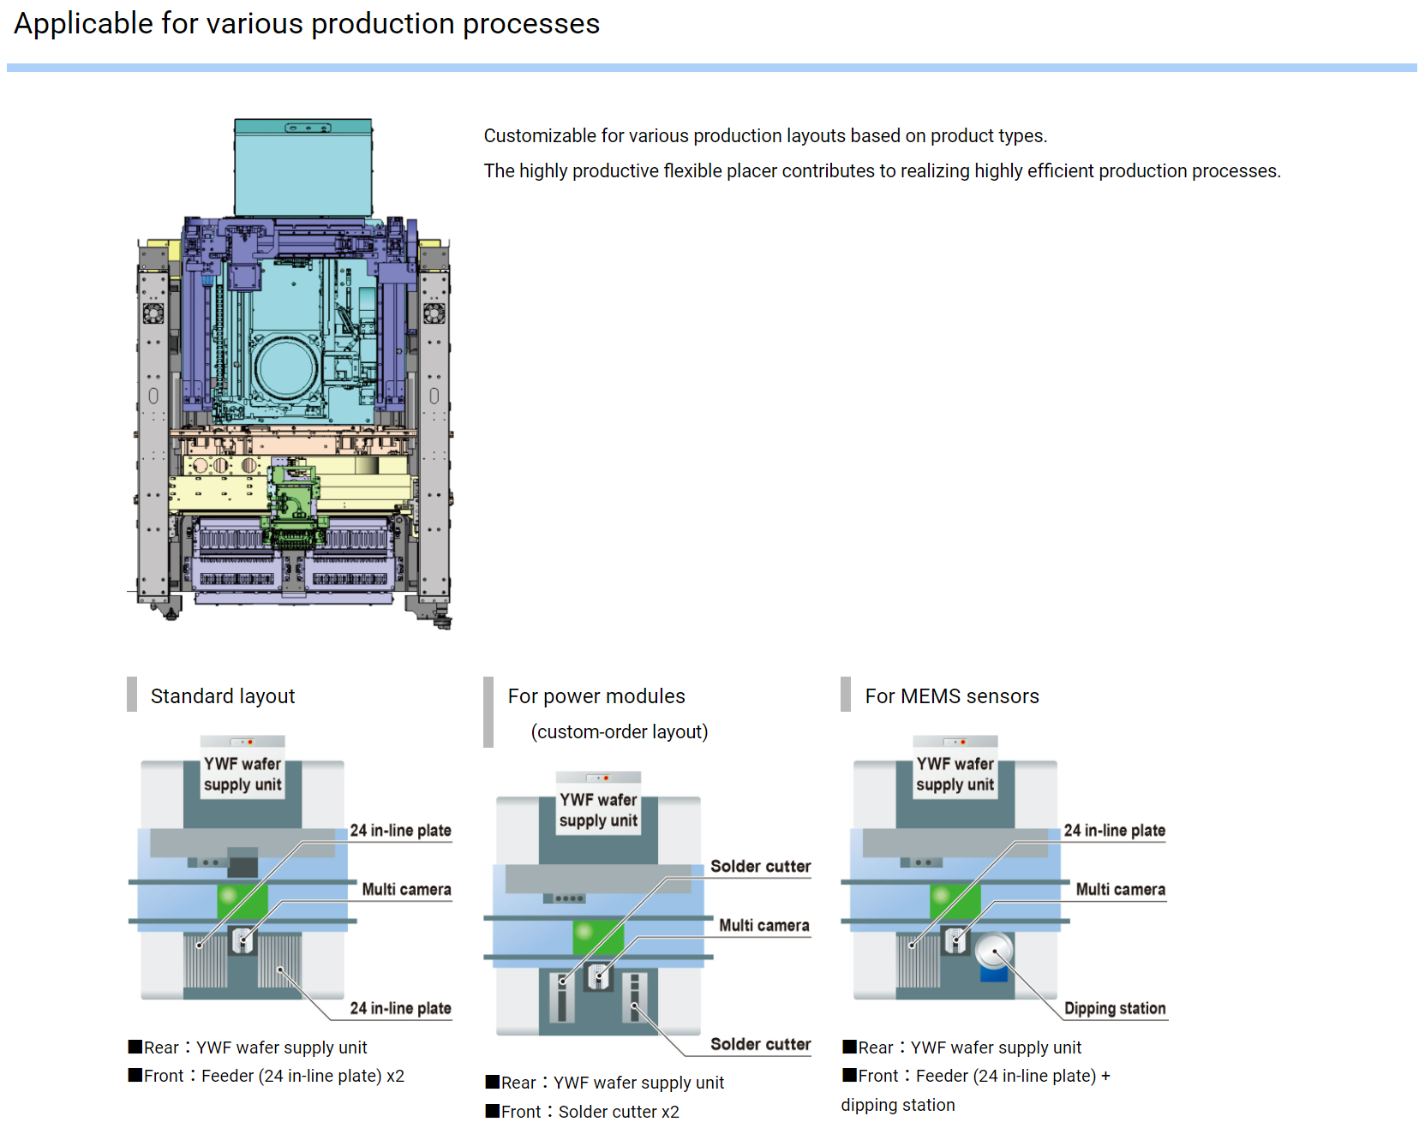Click the multi camera icon in Standard layout

point(243,940)
